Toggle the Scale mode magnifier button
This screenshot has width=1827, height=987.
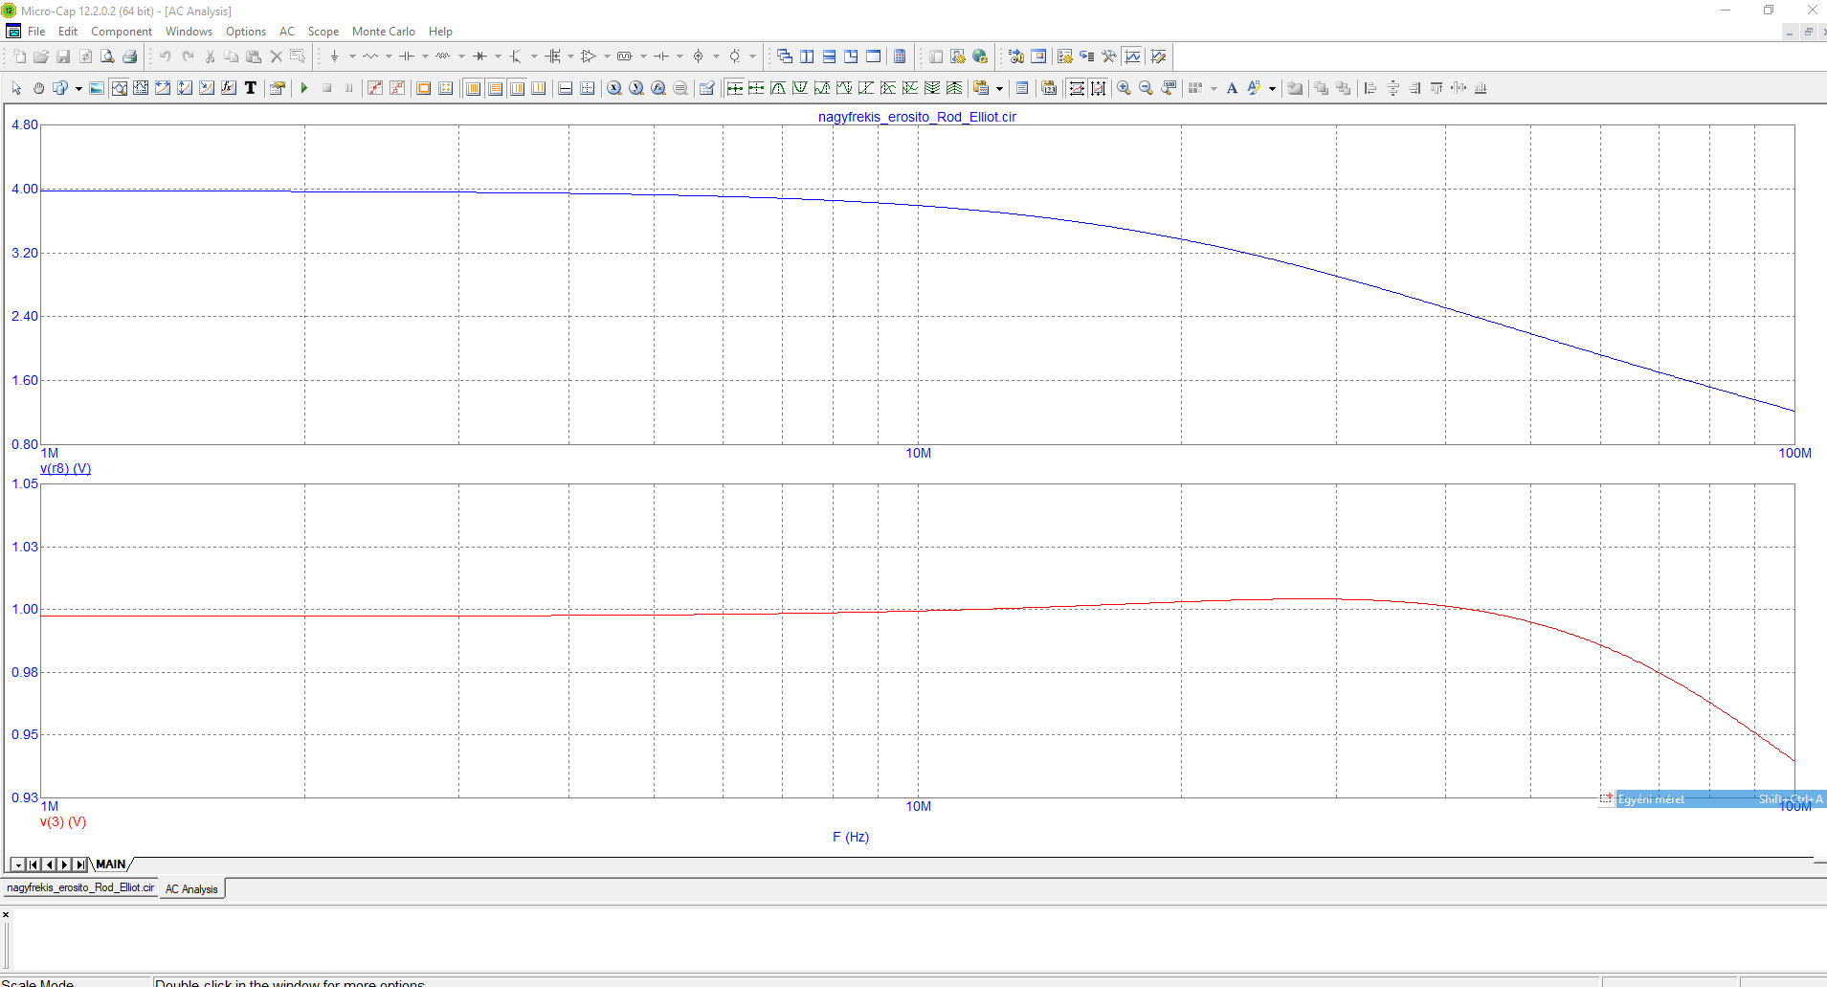119,88
